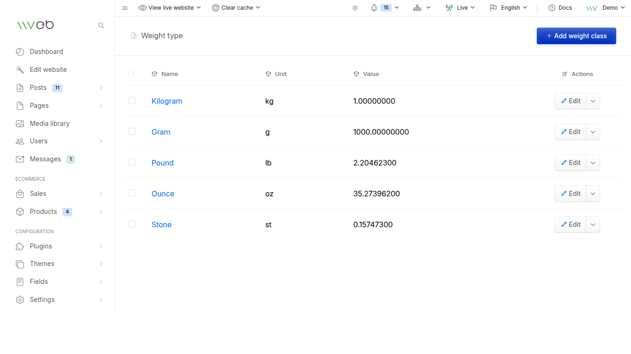The image size is (631, 354).
Task: Check the Kilogram row checkbox
Action: (132, 100)
